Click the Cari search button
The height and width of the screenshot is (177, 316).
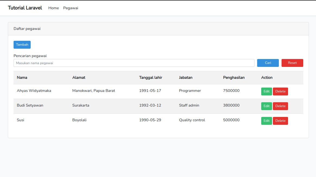click(268, 63)
